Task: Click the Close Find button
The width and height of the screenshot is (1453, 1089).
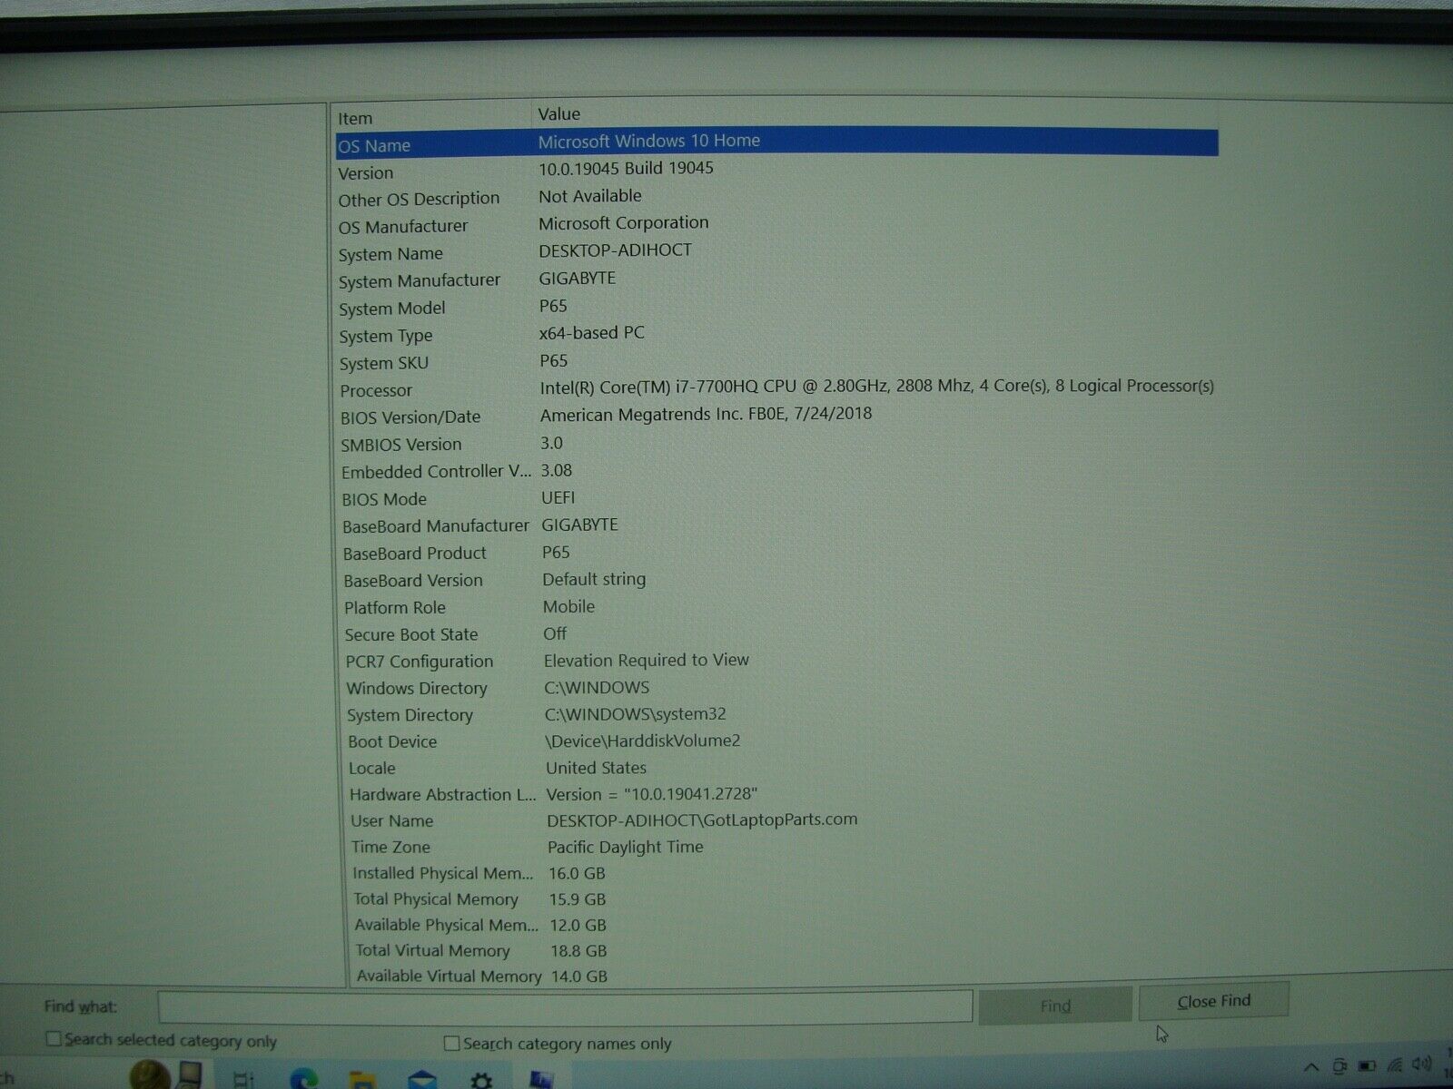Action: pos(1213,1001)
